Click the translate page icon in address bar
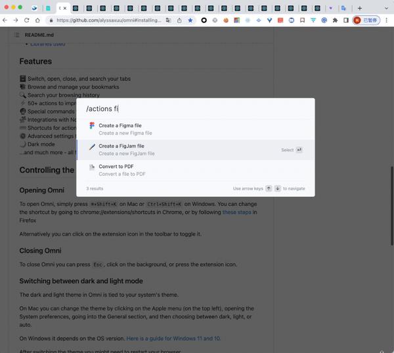Screen dimensions: 394x353 pyautogui.click(x=168, y=20)
